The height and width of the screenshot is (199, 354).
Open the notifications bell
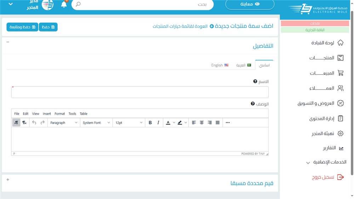coord(64,5)
